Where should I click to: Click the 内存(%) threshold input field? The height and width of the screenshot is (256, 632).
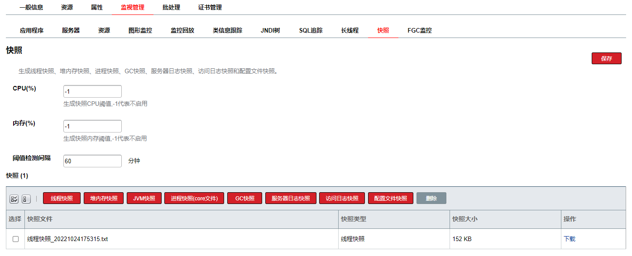pyautogui.click(x=92, y=126)
